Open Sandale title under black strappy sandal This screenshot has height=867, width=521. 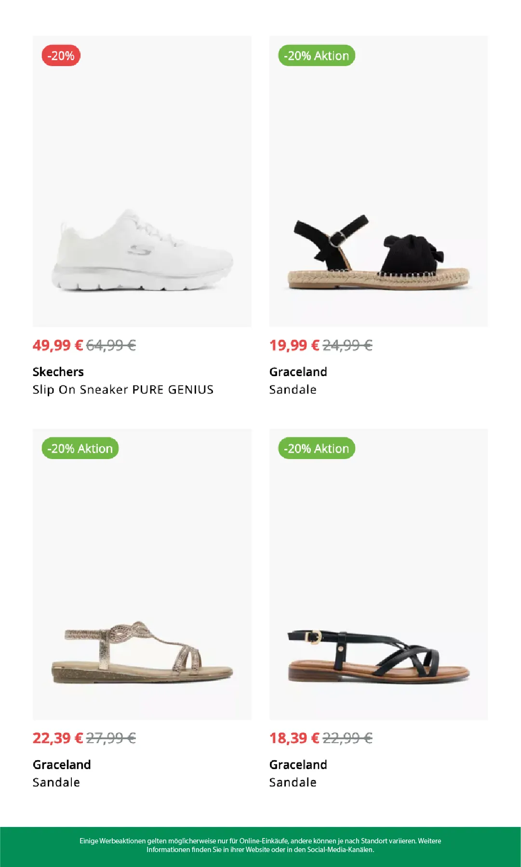coord(293,783)
